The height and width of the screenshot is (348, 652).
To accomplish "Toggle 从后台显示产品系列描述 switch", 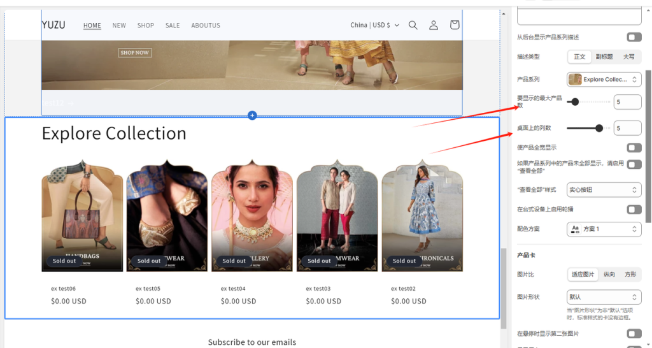I will (634, 38).
